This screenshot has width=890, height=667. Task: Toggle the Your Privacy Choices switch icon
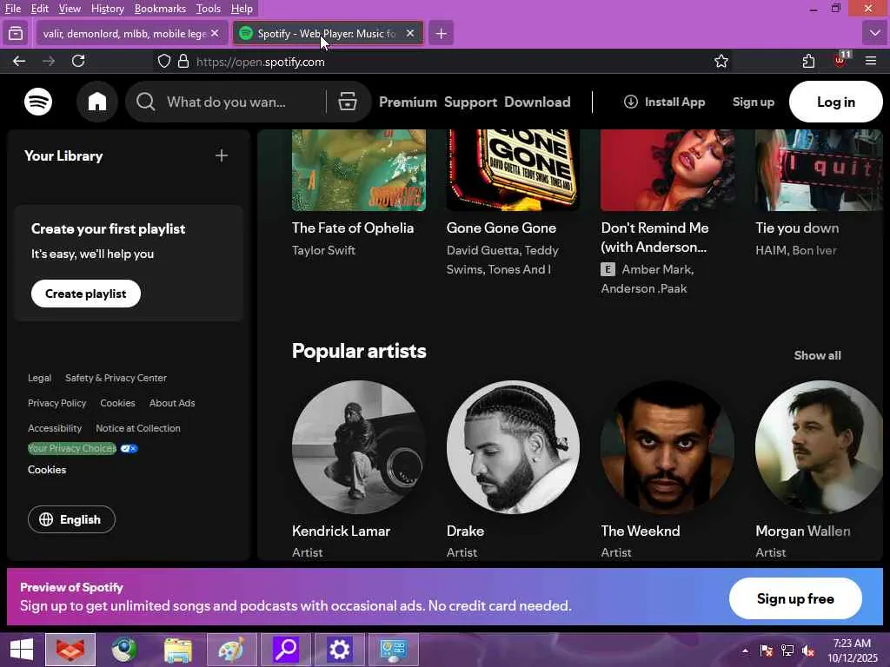point(129,449)
